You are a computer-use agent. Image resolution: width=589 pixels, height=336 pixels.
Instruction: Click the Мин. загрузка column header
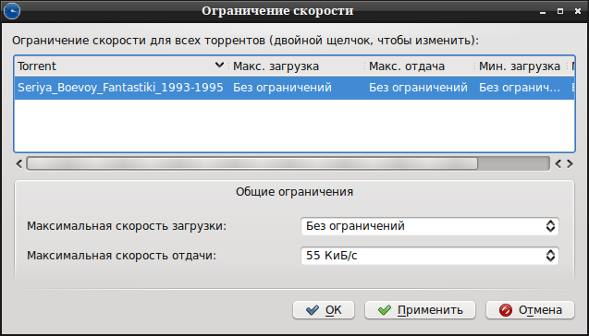click(x=521, y=66)
